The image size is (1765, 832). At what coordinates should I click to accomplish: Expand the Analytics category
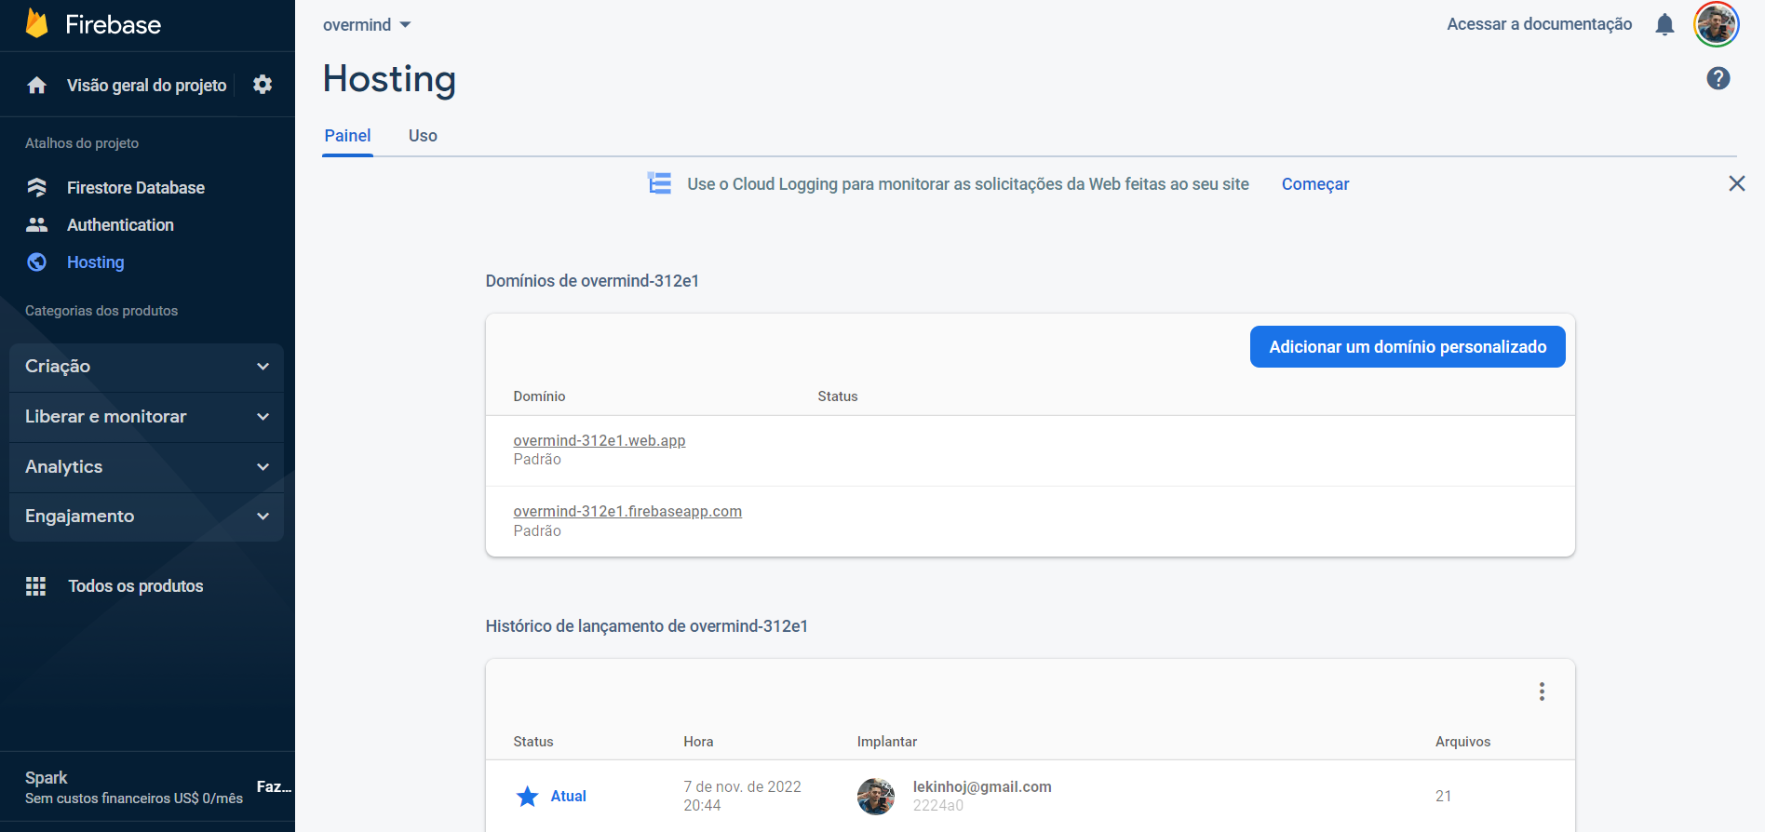[146, 467]
